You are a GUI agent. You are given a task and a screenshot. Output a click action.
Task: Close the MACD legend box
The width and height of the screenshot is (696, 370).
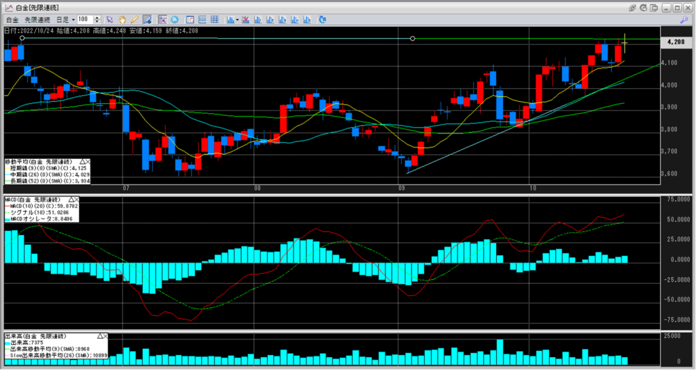point(76,200)
